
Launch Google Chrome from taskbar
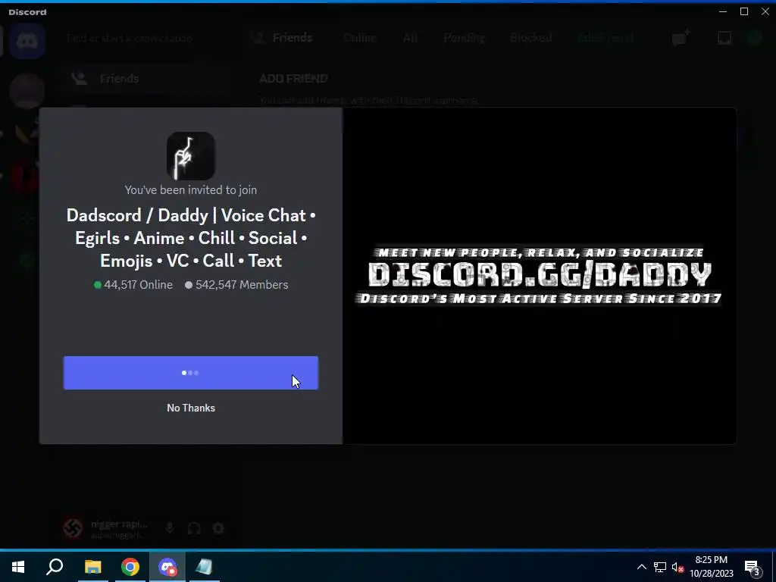click(x=130, y=567)
